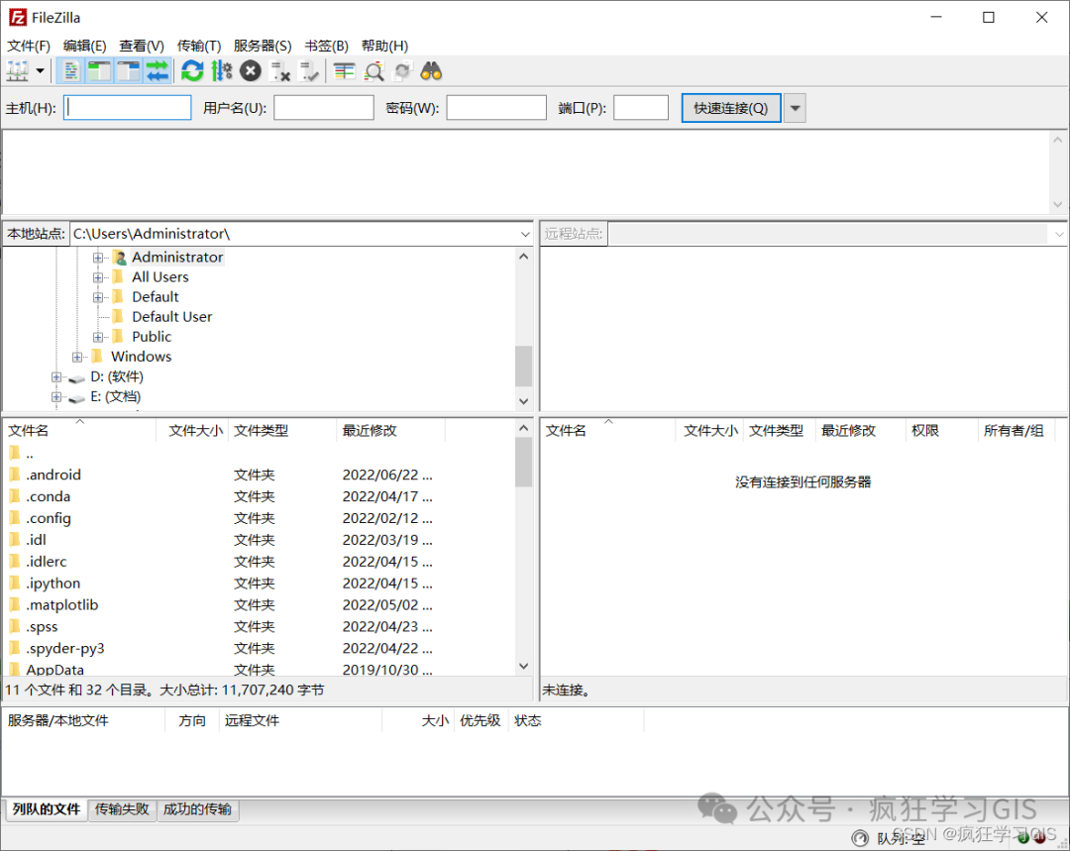
Task: Open the directory listing filters icon
Action: click(345, 71)
